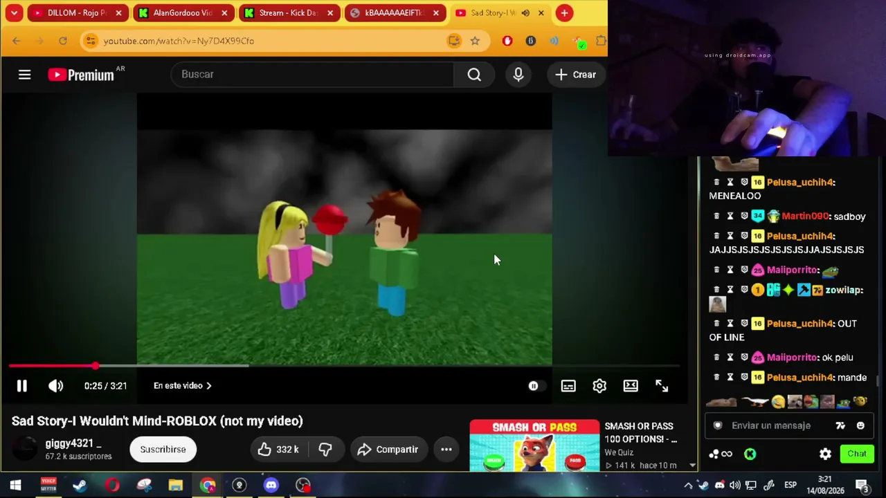Image resolution: width=886 pixels, height=498 pixels.
Task: Open Pelusa_uchih4's profile from the MENEALOO message
Action: click(800, 183)
